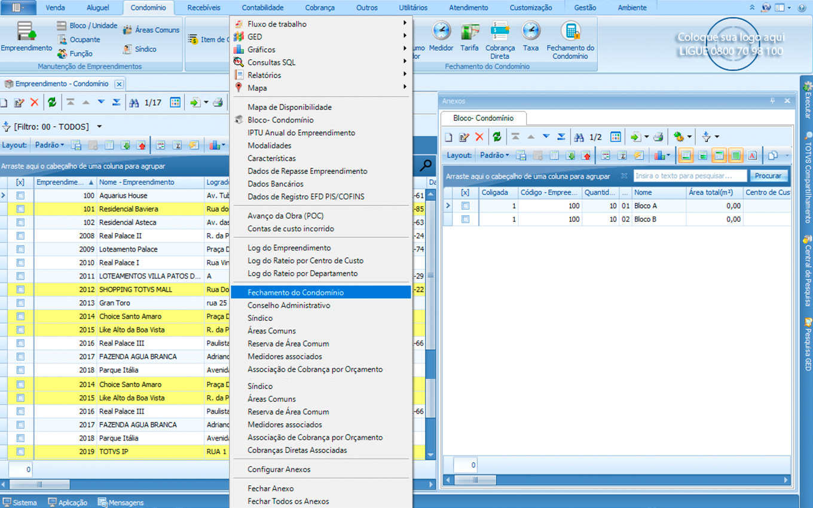The image size is (813, 508).
Task: Open the Padrão layout dropdown in Anexos
Action: [495, 155]
